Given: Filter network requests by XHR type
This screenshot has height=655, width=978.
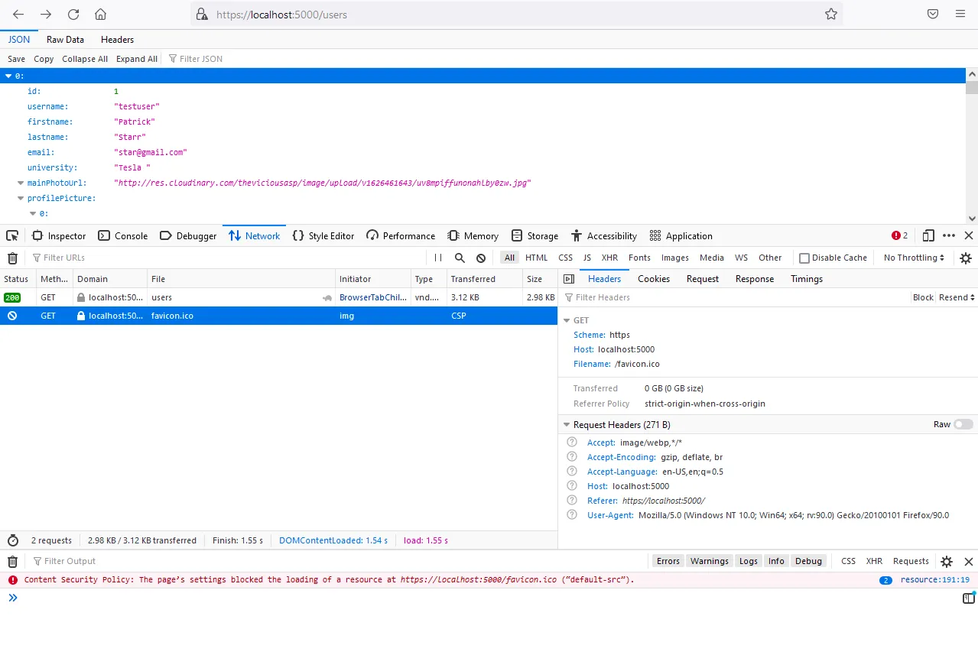Looking at the screenshot, I should (609, 258).
